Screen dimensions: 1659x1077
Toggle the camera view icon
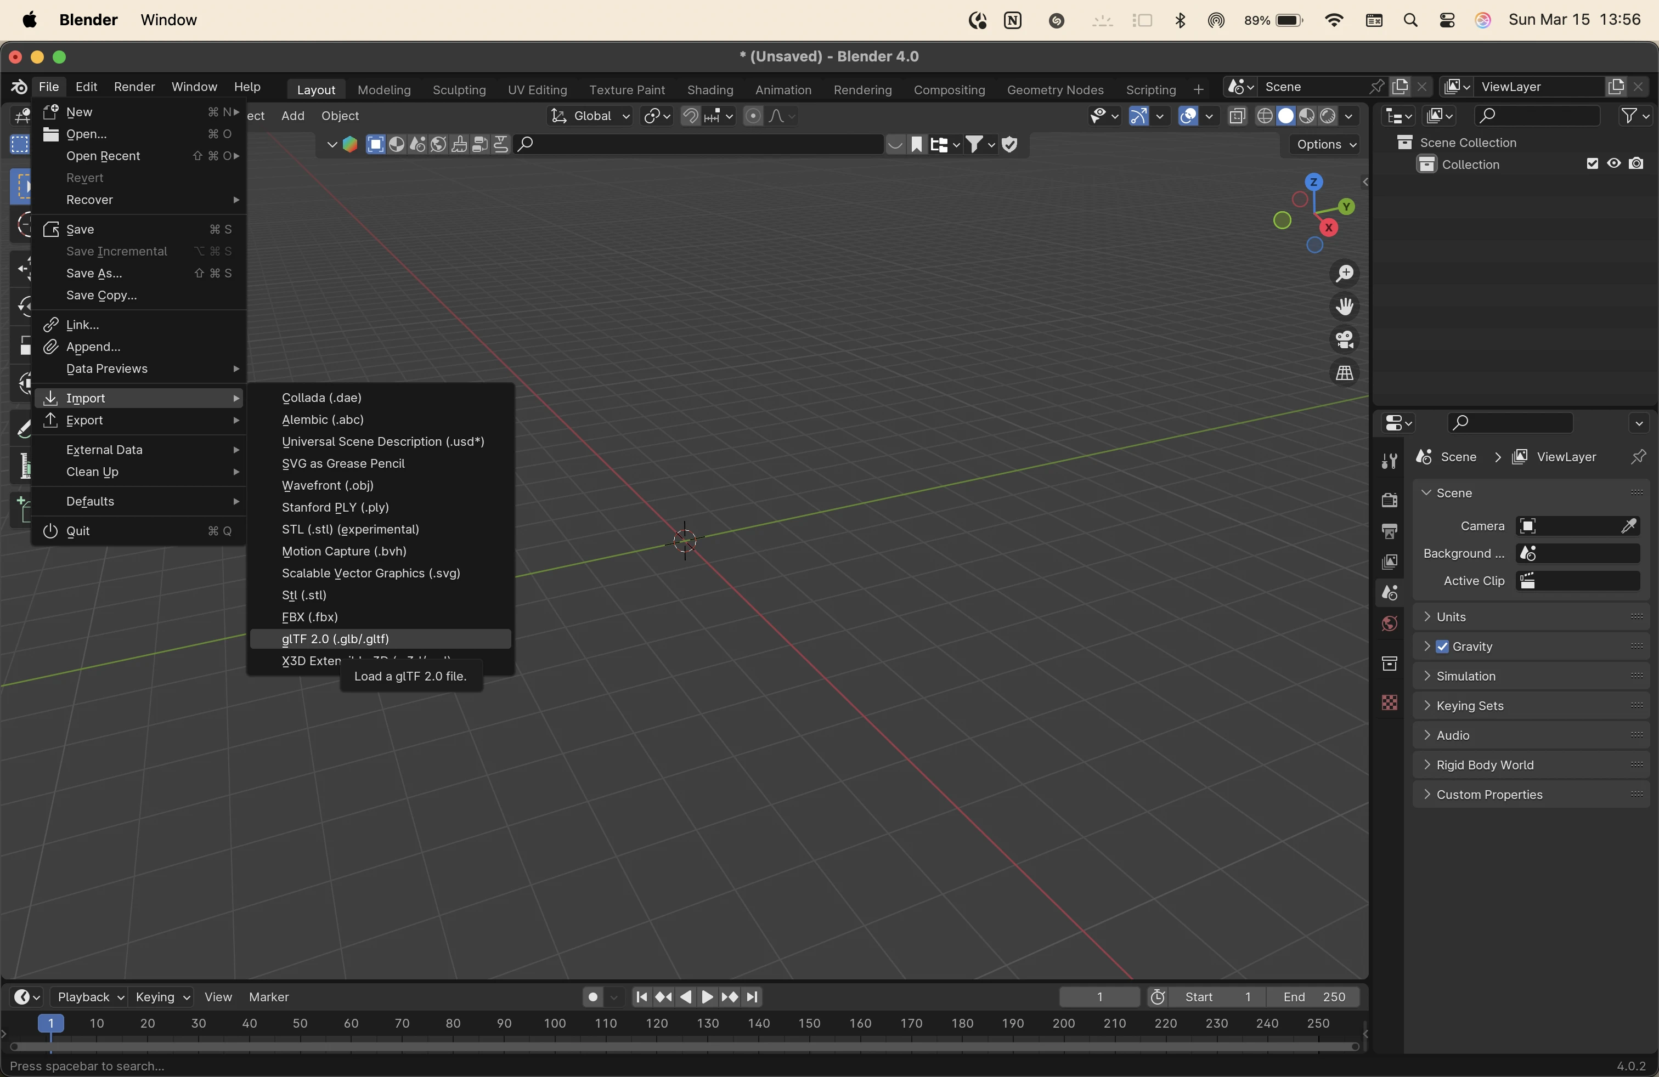(x=1344, y=340)
